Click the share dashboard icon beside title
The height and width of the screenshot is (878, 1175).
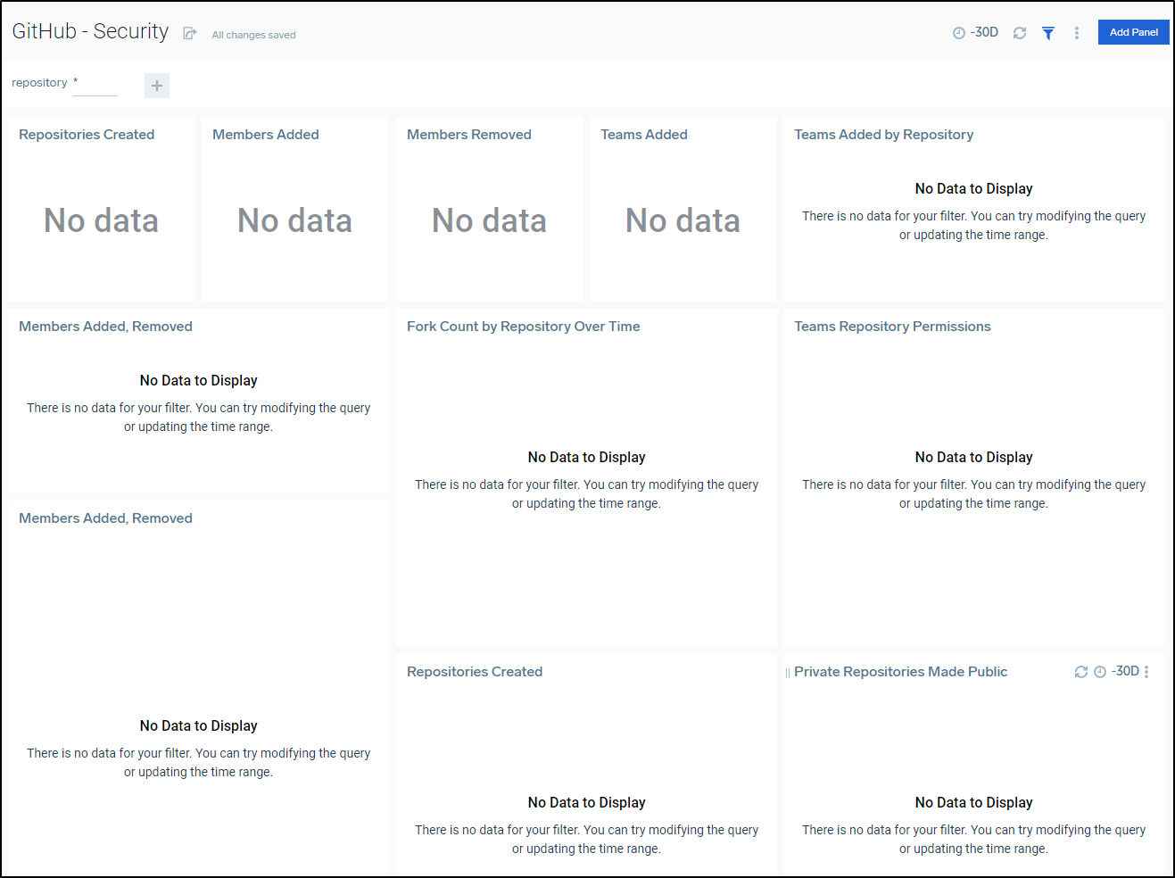click(189, 33)
